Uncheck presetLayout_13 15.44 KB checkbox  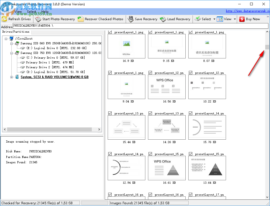point(110,113)
